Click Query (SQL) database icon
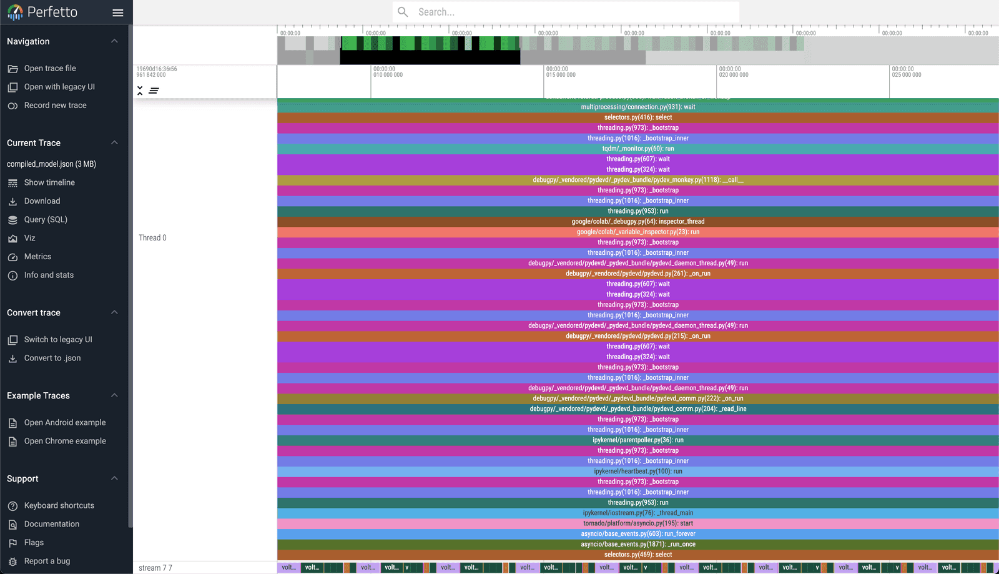Viewport: 999px width, 574px height. pyautogui.click(x=12, y=220)
